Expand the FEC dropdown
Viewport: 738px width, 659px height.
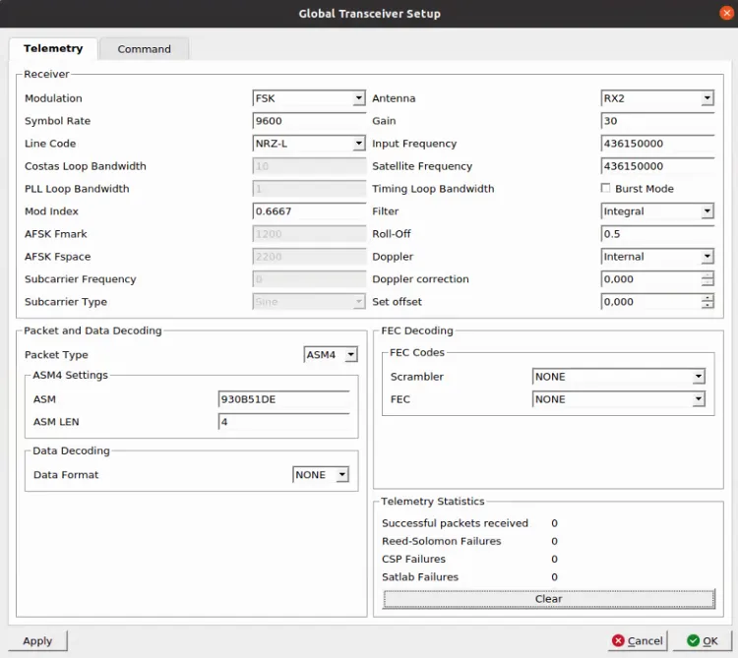click(x=619, y=399)
